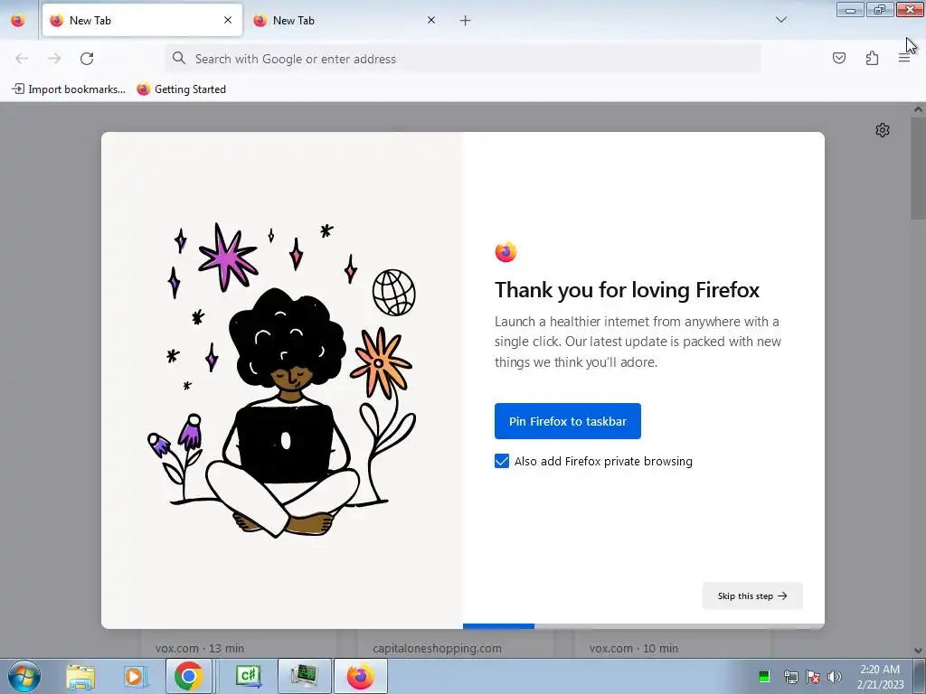Click the Thank you for loving Firefox heading
926x694 pixels.
coord(627,290)
